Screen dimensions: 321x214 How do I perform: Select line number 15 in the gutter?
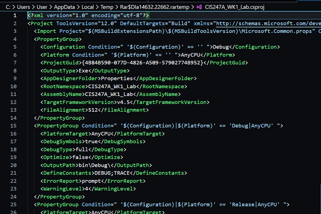point(13,126)
